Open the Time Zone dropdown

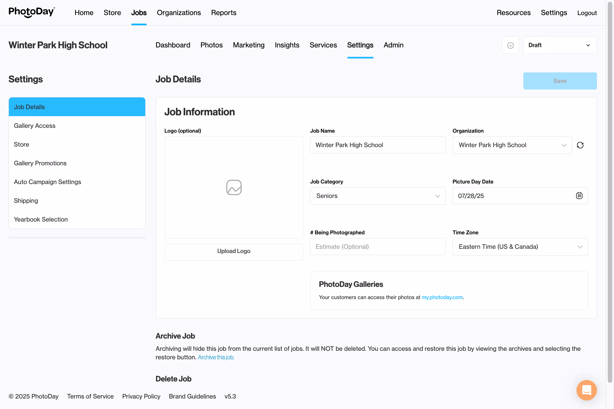[520, 247]
